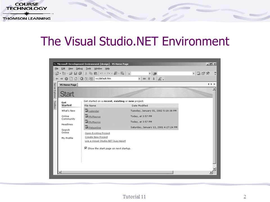Click the Sync Contents double-arrow icon

pos(144,79)
